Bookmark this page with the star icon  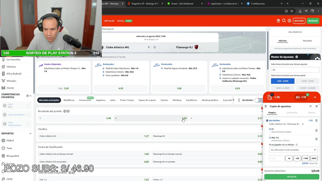292,11
